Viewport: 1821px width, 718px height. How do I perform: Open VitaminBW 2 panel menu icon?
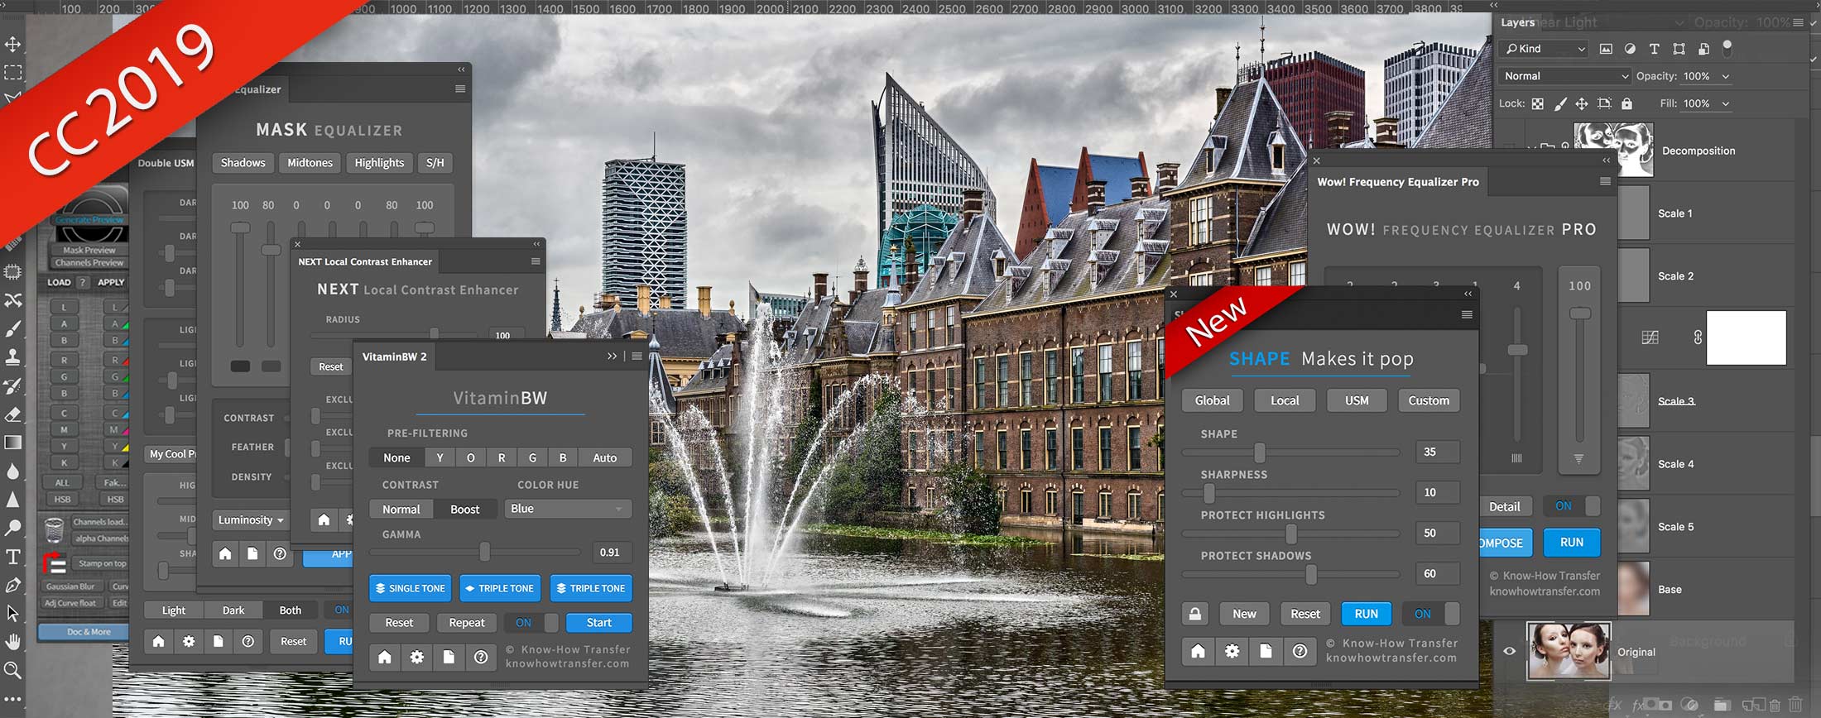(x=637, y=357)
